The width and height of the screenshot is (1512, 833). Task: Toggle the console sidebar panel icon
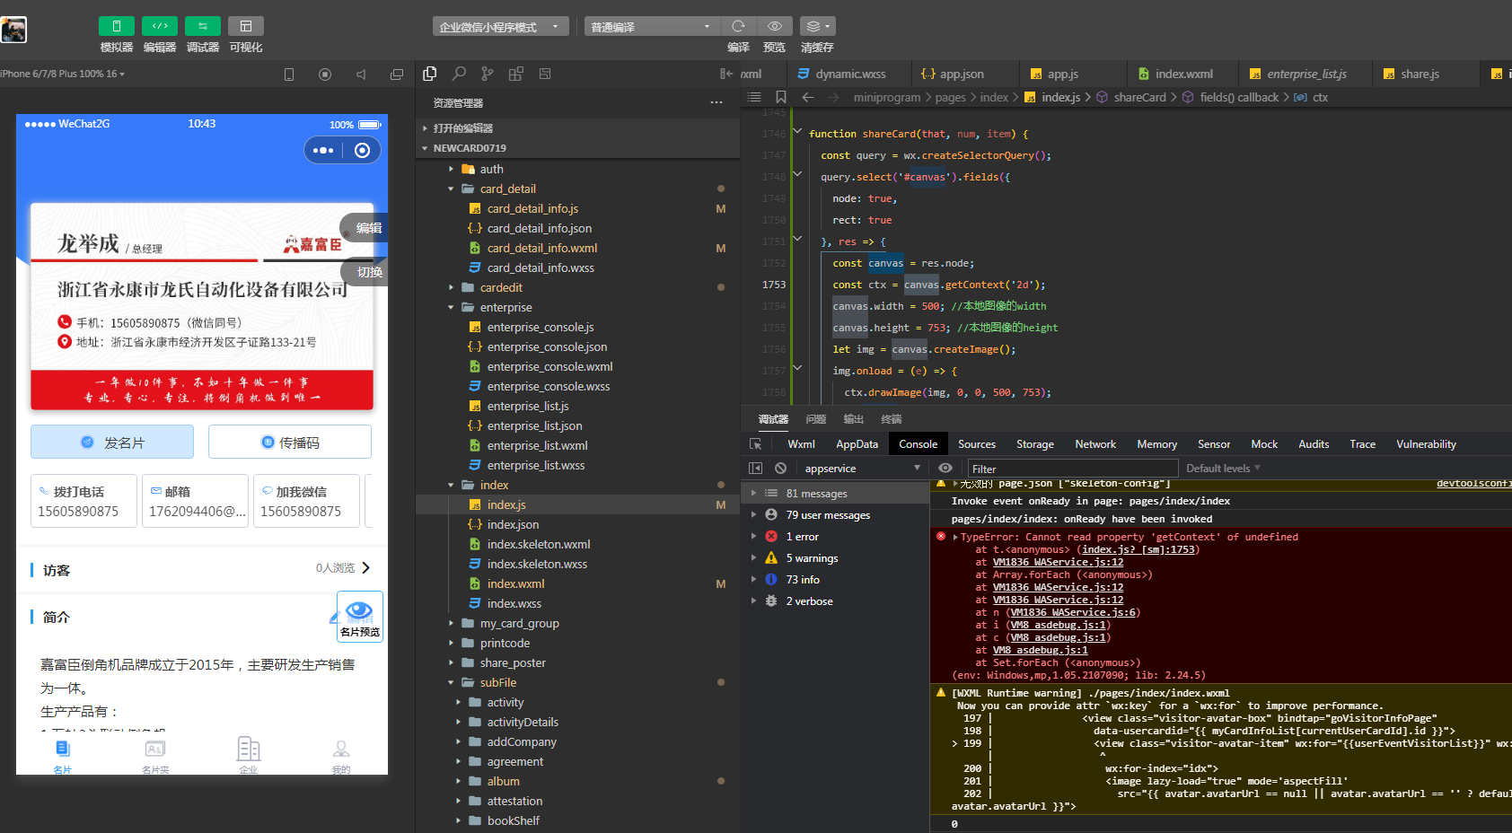pos(755,469)
